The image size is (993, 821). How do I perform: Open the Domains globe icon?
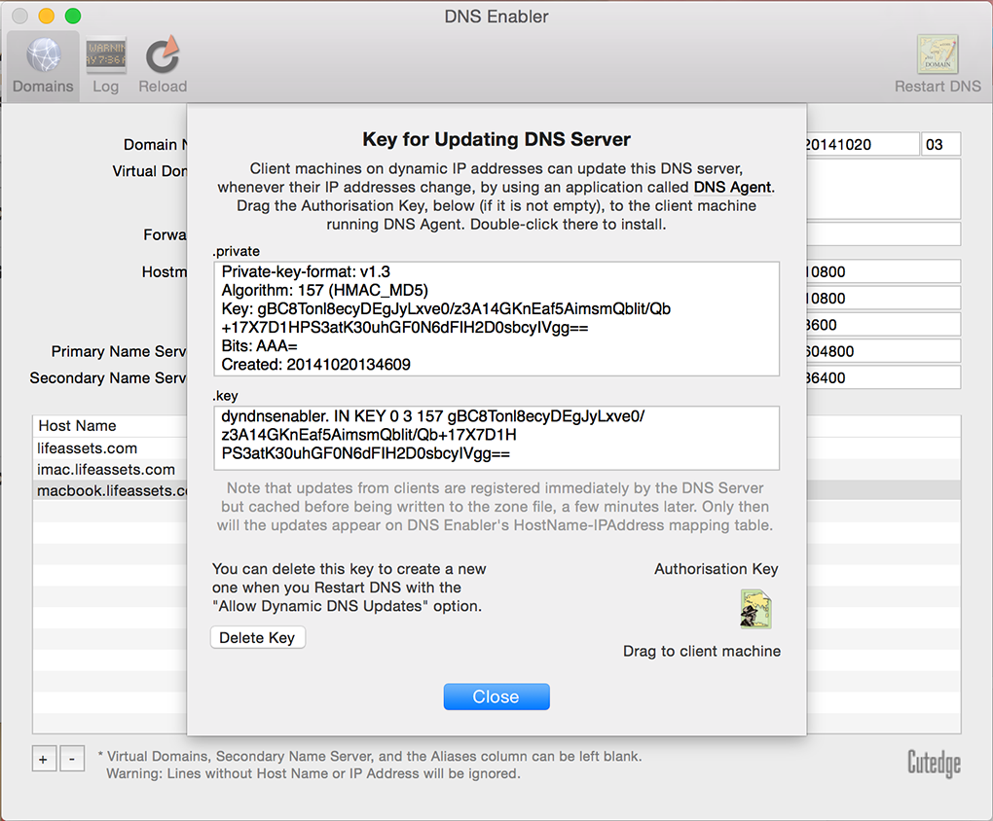(43, 56)
